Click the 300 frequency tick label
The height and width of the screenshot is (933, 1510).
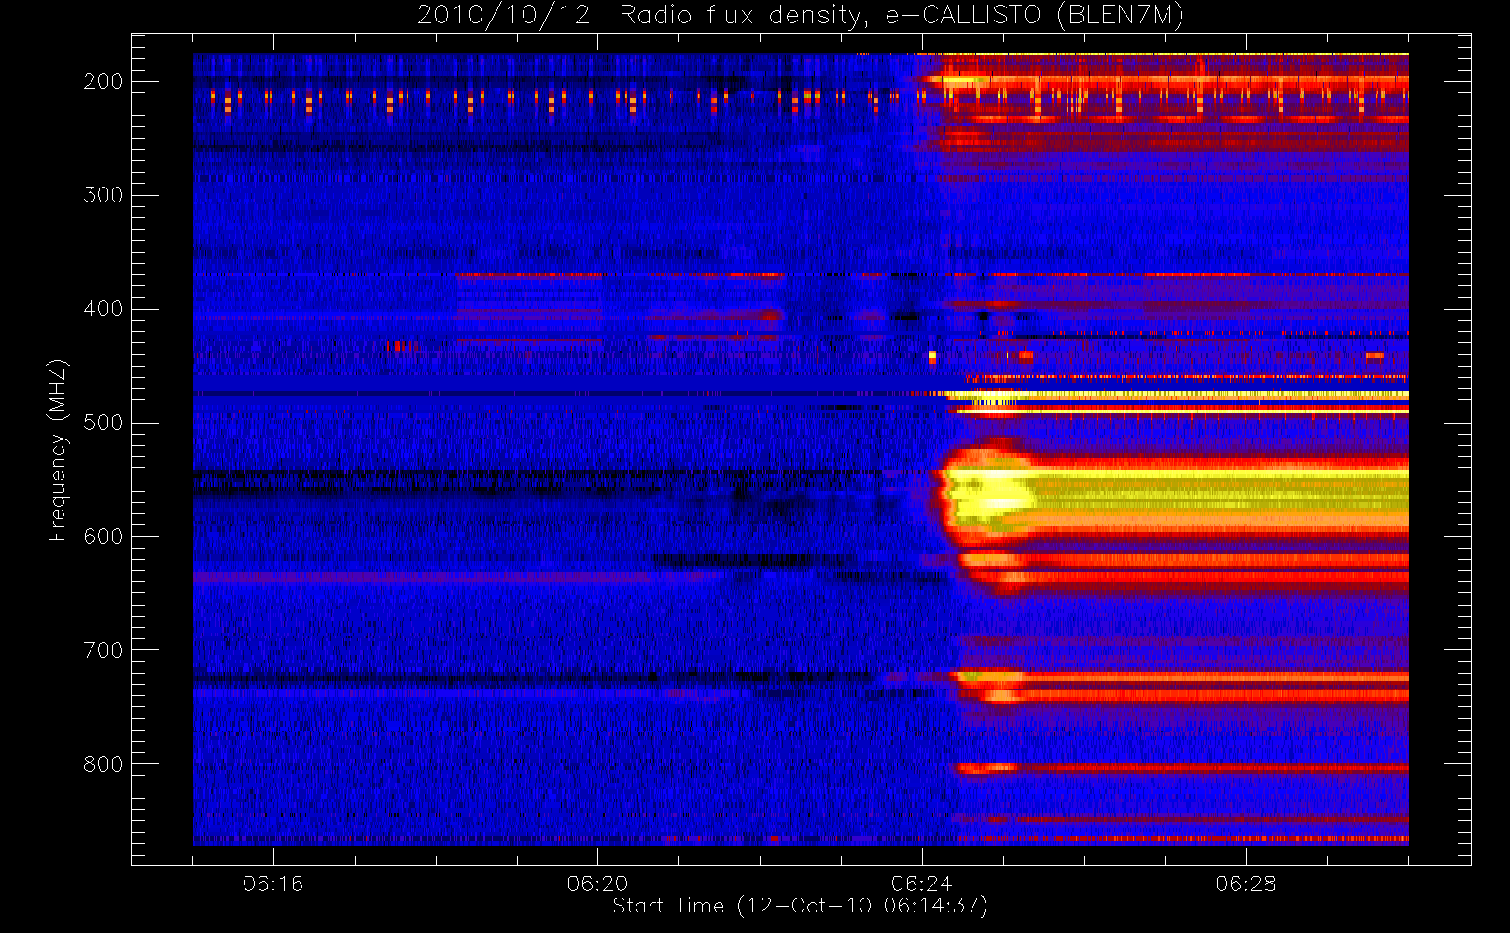[104, 195]
